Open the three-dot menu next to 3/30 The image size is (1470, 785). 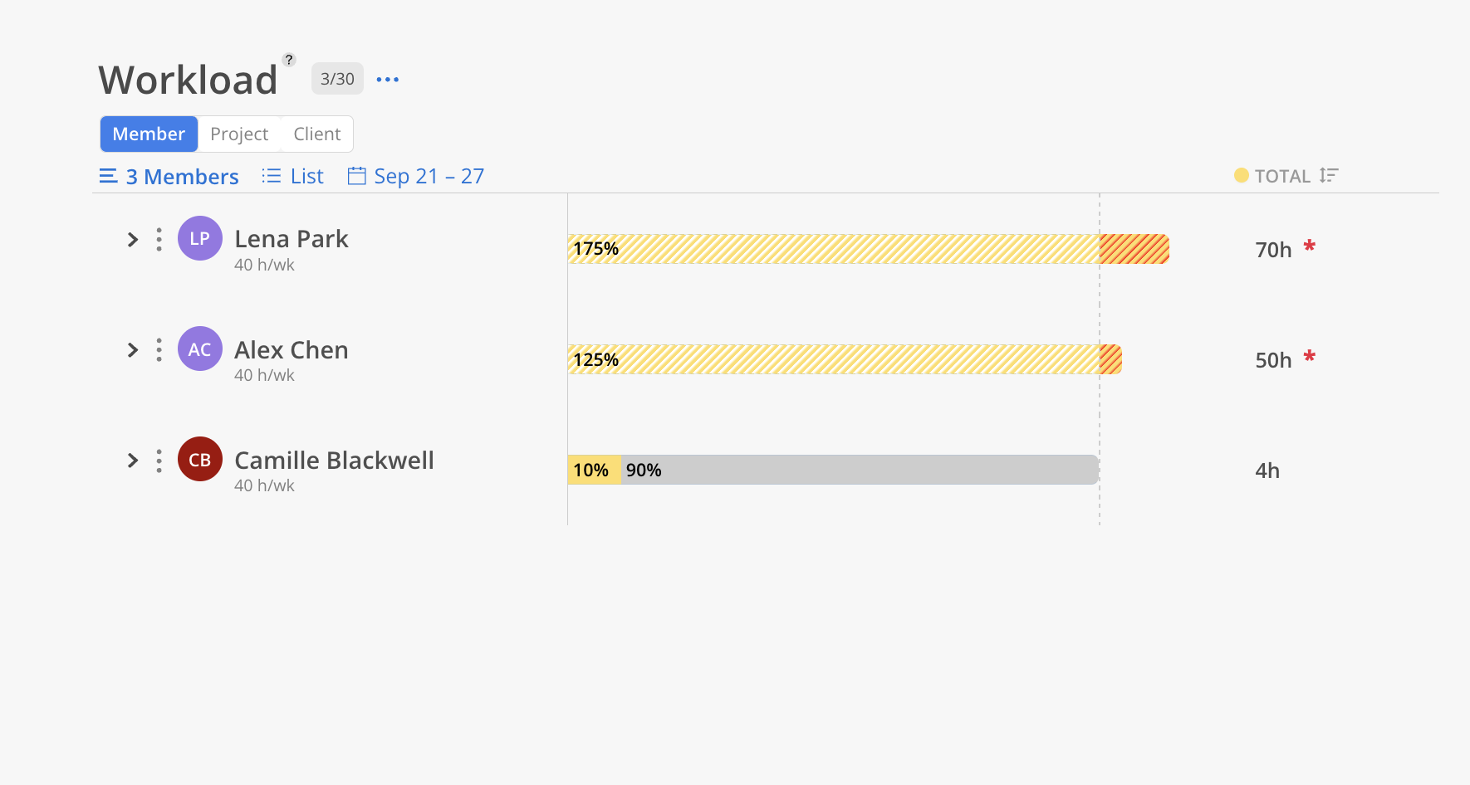coord(388,80)
